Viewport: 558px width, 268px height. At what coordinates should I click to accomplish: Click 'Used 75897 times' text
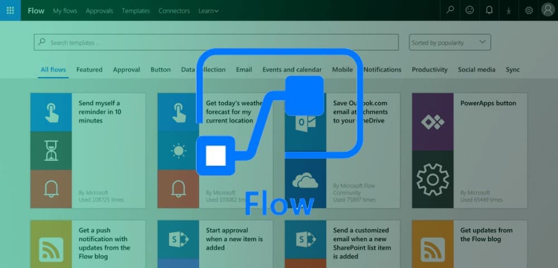354,200
